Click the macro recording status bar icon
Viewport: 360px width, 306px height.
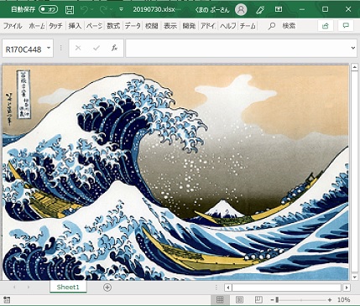click(7, 300)
